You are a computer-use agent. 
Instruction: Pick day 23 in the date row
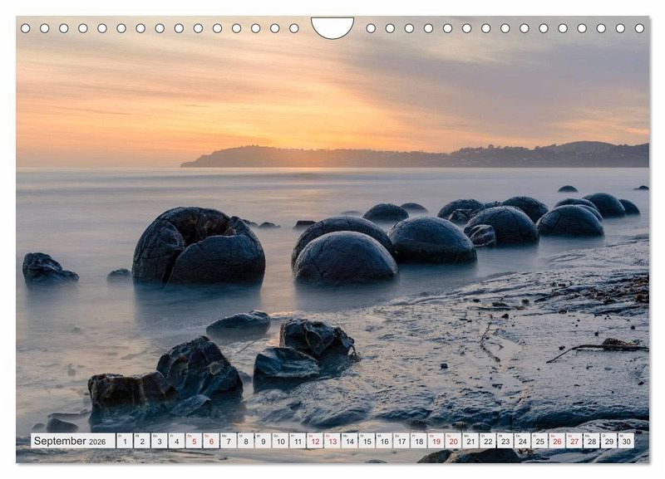tap(505, 441)
